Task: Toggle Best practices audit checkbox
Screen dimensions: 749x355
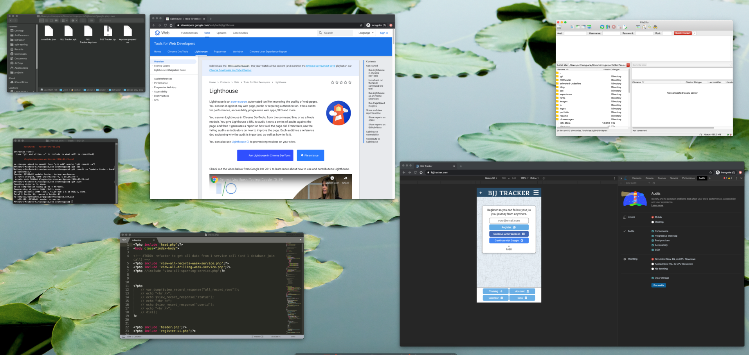Action: pos(653,241)
